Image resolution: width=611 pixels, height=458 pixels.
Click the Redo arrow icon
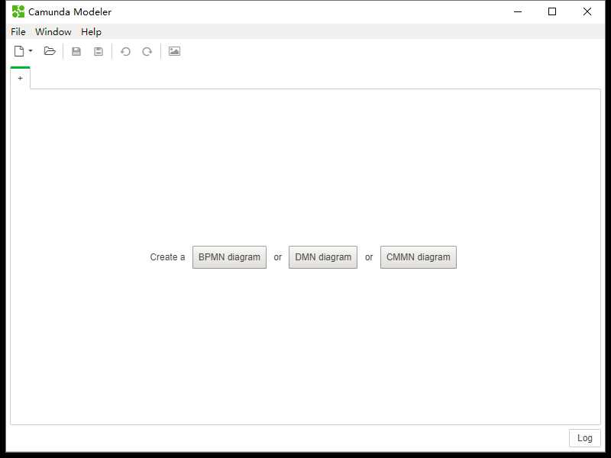click(147, 51)
